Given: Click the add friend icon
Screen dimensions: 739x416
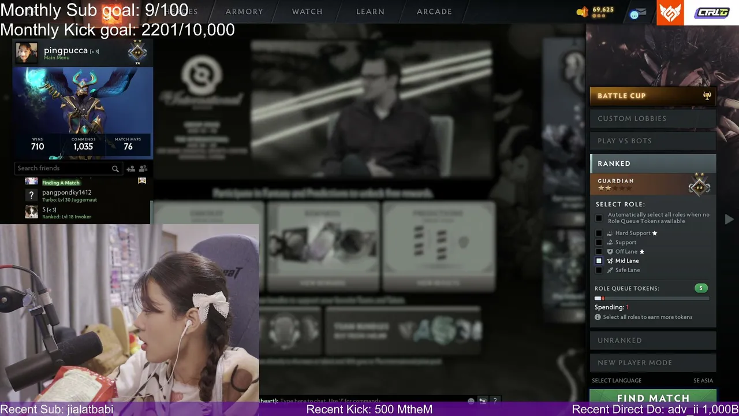Looking at the screenshot, I should pos(131,169).
